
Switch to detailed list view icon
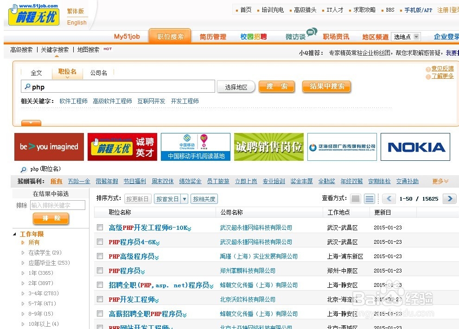(370, 199)
